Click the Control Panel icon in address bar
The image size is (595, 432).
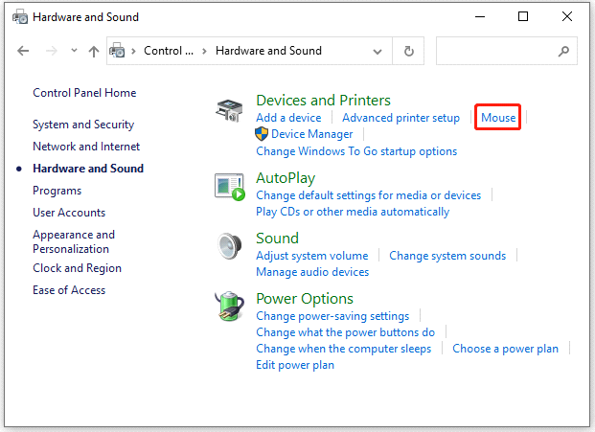(117, 51)
